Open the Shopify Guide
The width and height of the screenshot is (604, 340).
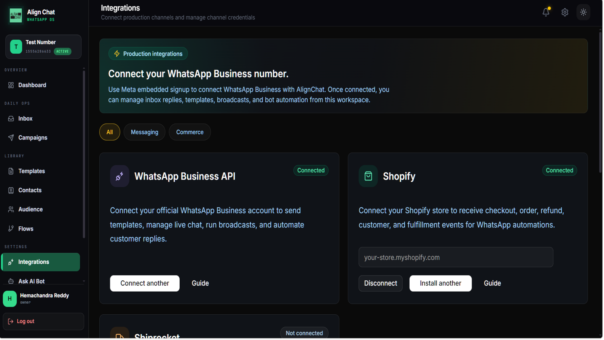[x=492, y=283]
